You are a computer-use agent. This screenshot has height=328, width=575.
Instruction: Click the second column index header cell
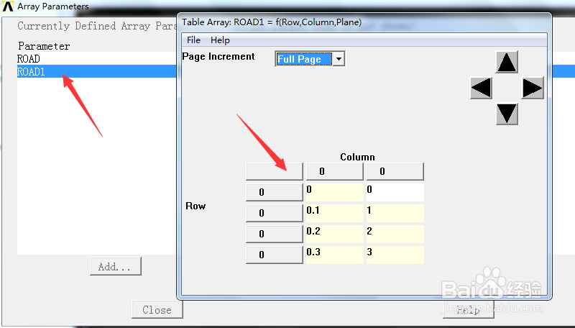[395, 171]
